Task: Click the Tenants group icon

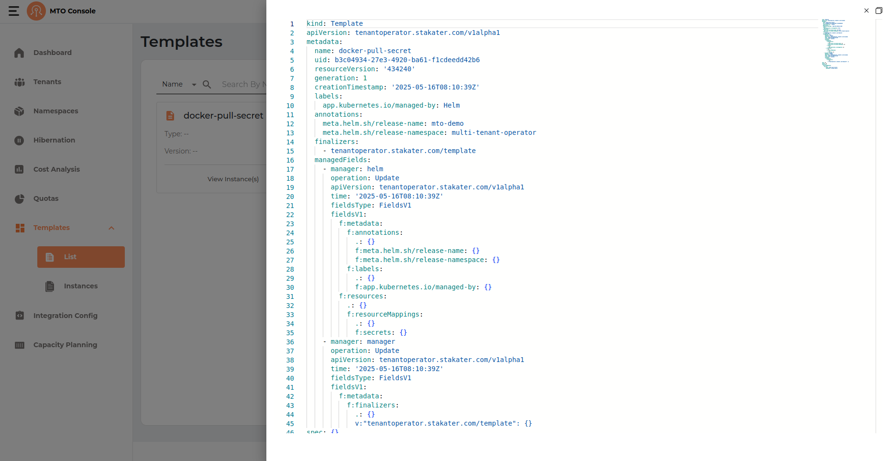Action: tap(20, 82)
